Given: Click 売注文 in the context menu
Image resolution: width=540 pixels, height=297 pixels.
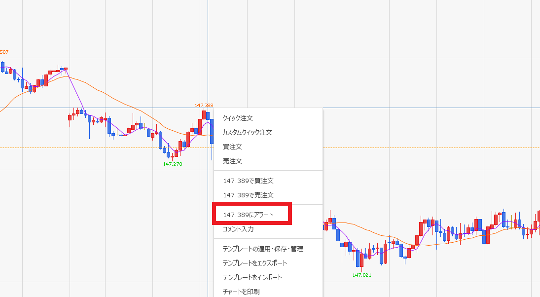Looking at the screenshot, I should coord(232,161).
